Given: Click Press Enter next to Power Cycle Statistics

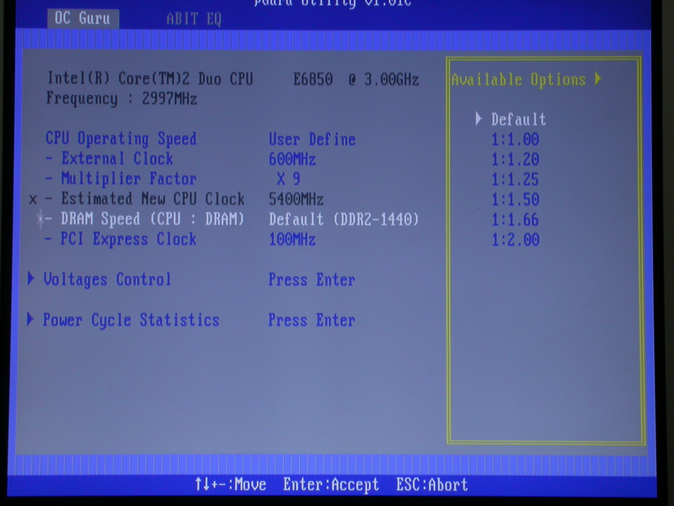Looking at the screenshot, I should pos(312,320).
